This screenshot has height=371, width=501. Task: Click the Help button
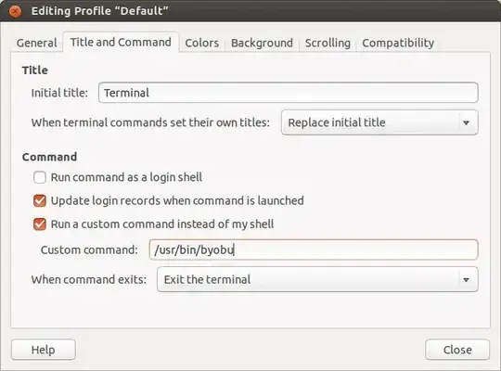[44, 350]
